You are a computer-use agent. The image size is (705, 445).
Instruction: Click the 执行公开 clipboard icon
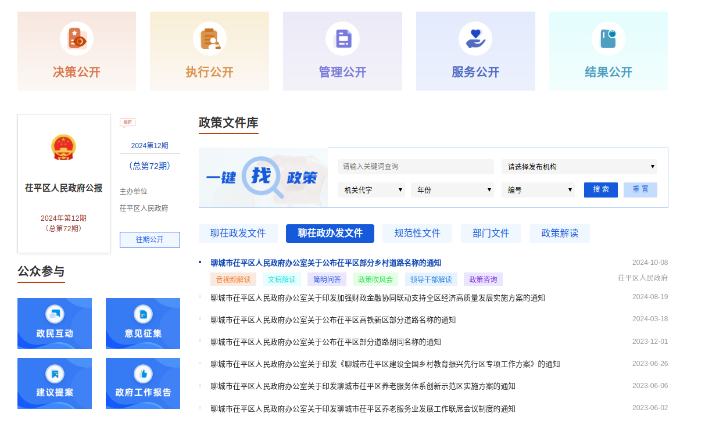(x=209, y=39)
